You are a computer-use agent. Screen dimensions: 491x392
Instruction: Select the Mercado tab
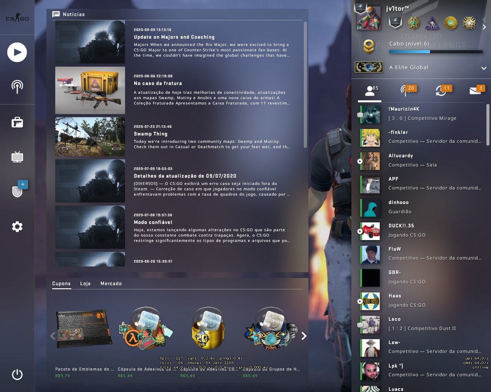[111, 284]
